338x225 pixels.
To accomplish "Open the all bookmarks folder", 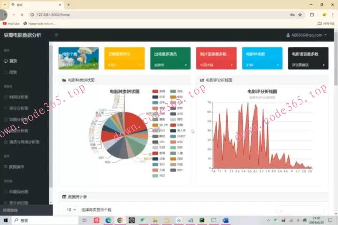I will [x=326, y=23].
